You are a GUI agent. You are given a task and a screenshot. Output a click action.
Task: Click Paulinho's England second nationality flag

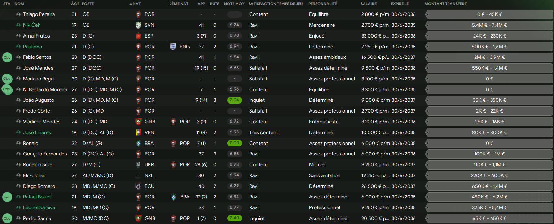(x=173, y=47)
